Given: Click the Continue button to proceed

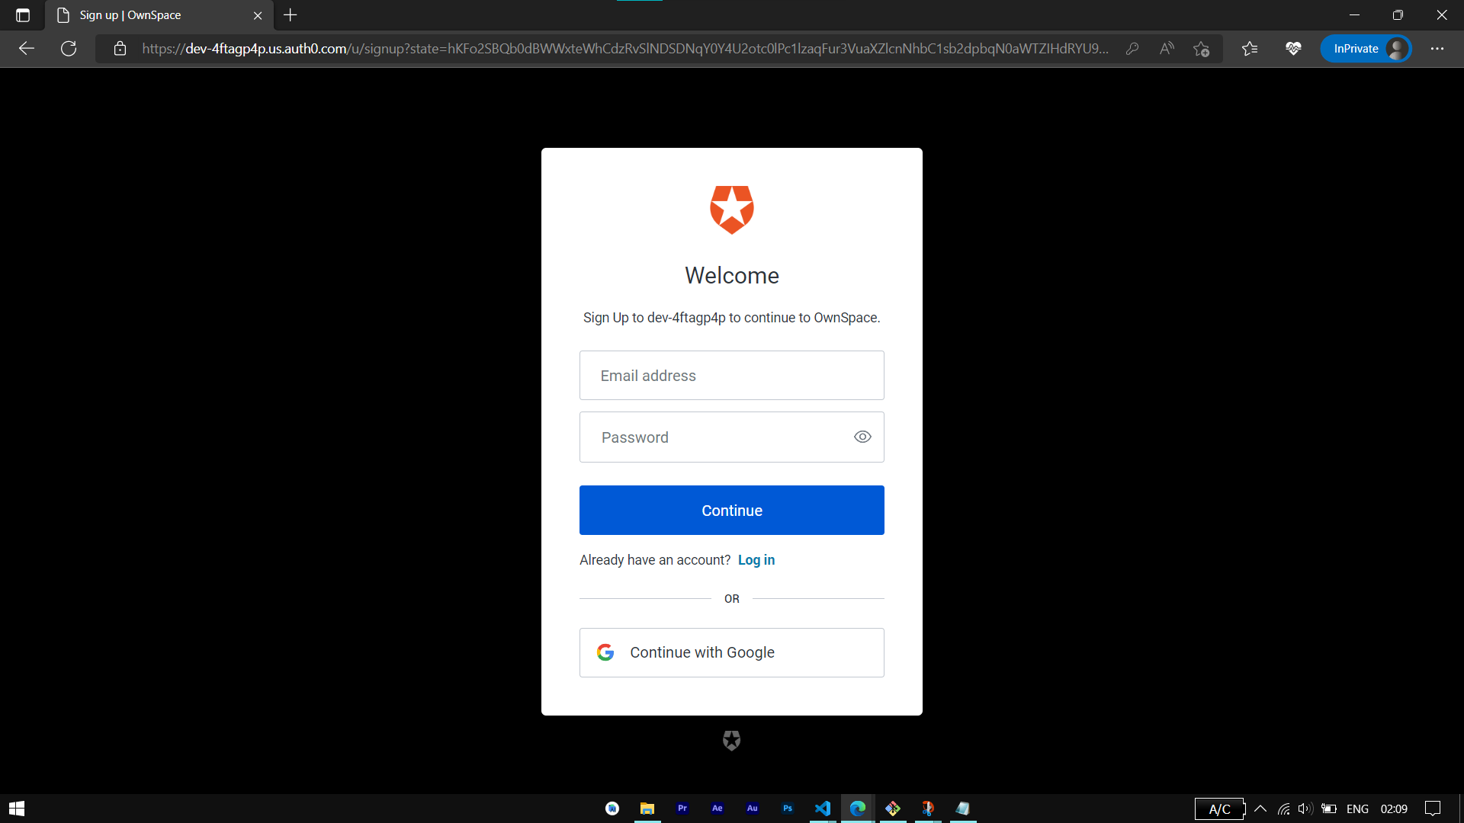Looking at the screenshot, I should (x=732, y=511).
